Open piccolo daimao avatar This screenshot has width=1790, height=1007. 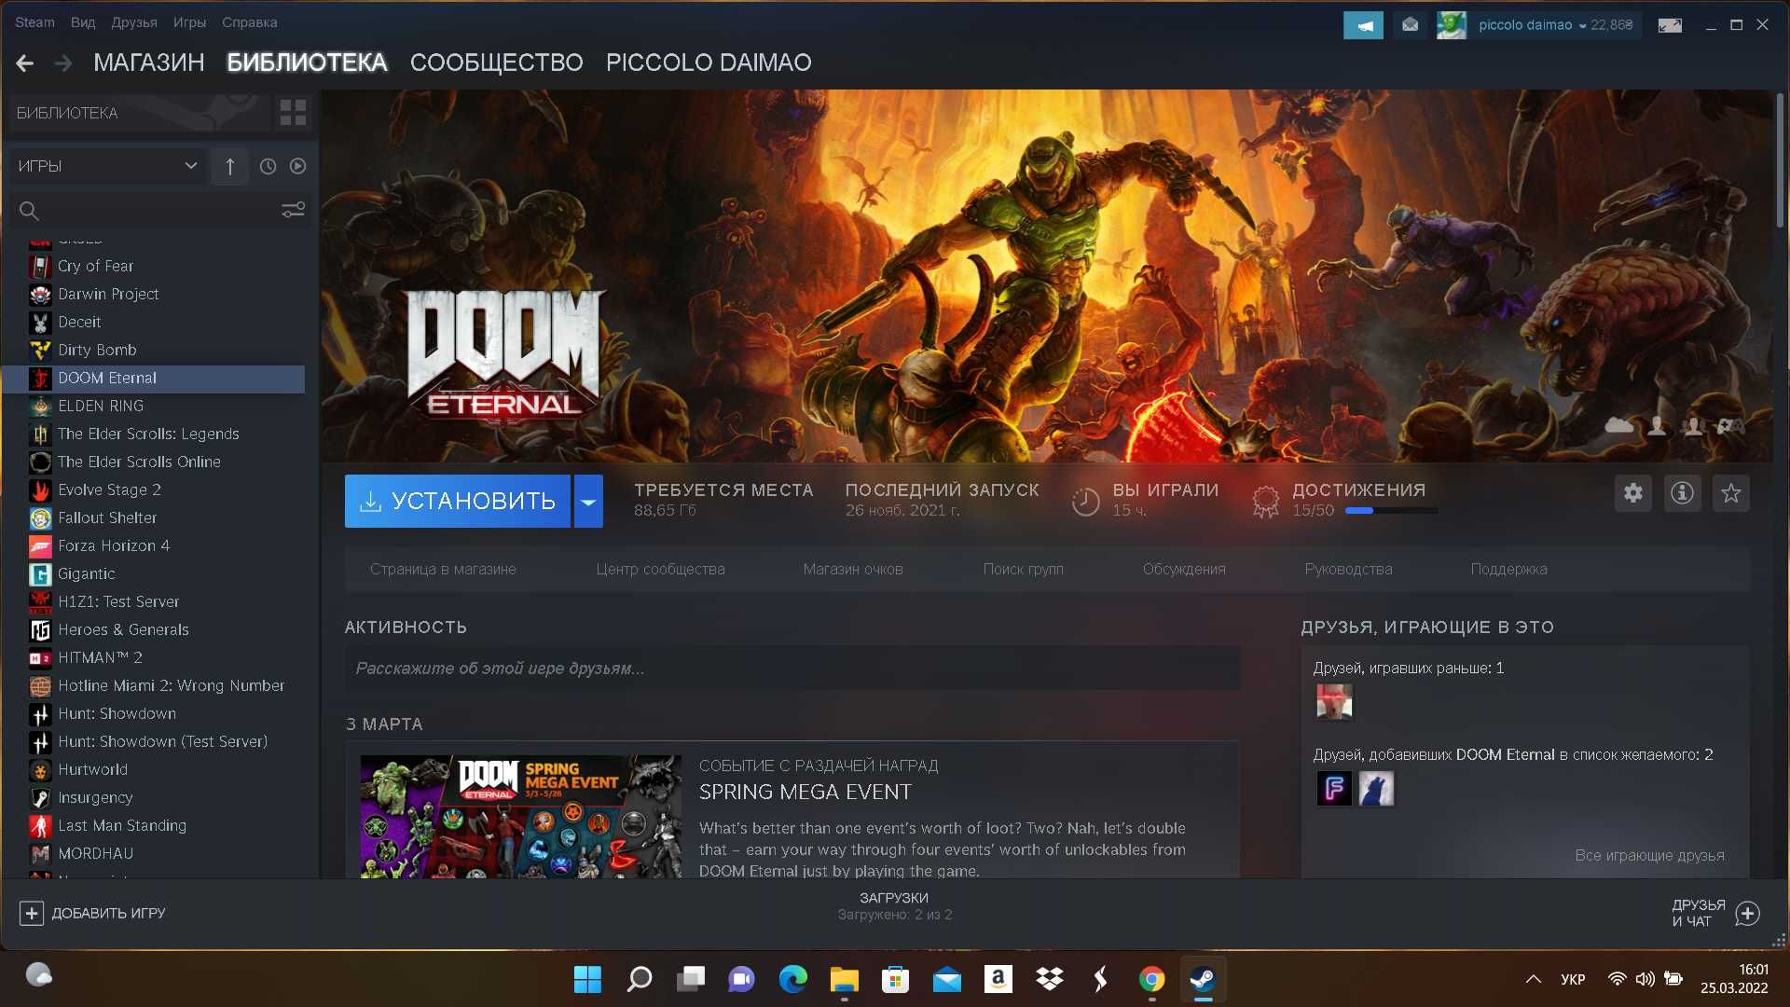coord(1451,25)
